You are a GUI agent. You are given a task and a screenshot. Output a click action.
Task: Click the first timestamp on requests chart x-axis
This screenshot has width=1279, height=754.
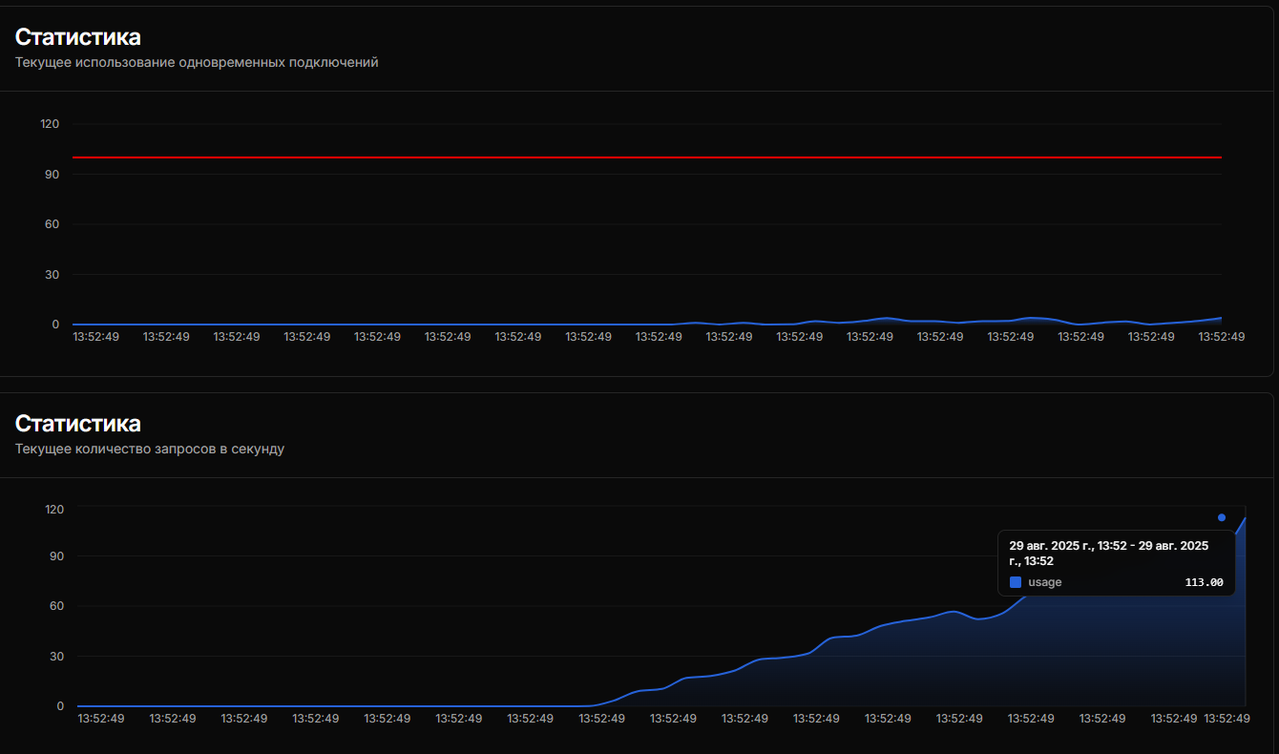pos(101,719)
